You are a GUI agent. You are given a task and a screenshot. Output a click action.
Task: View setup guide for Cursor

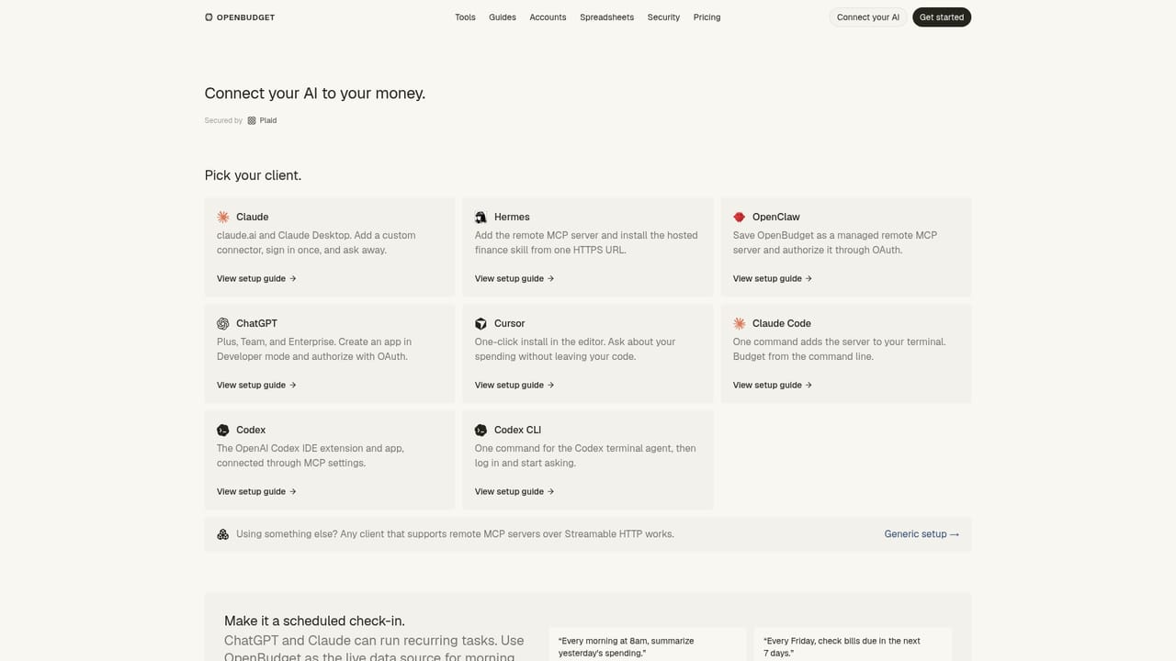coord(514,386)
